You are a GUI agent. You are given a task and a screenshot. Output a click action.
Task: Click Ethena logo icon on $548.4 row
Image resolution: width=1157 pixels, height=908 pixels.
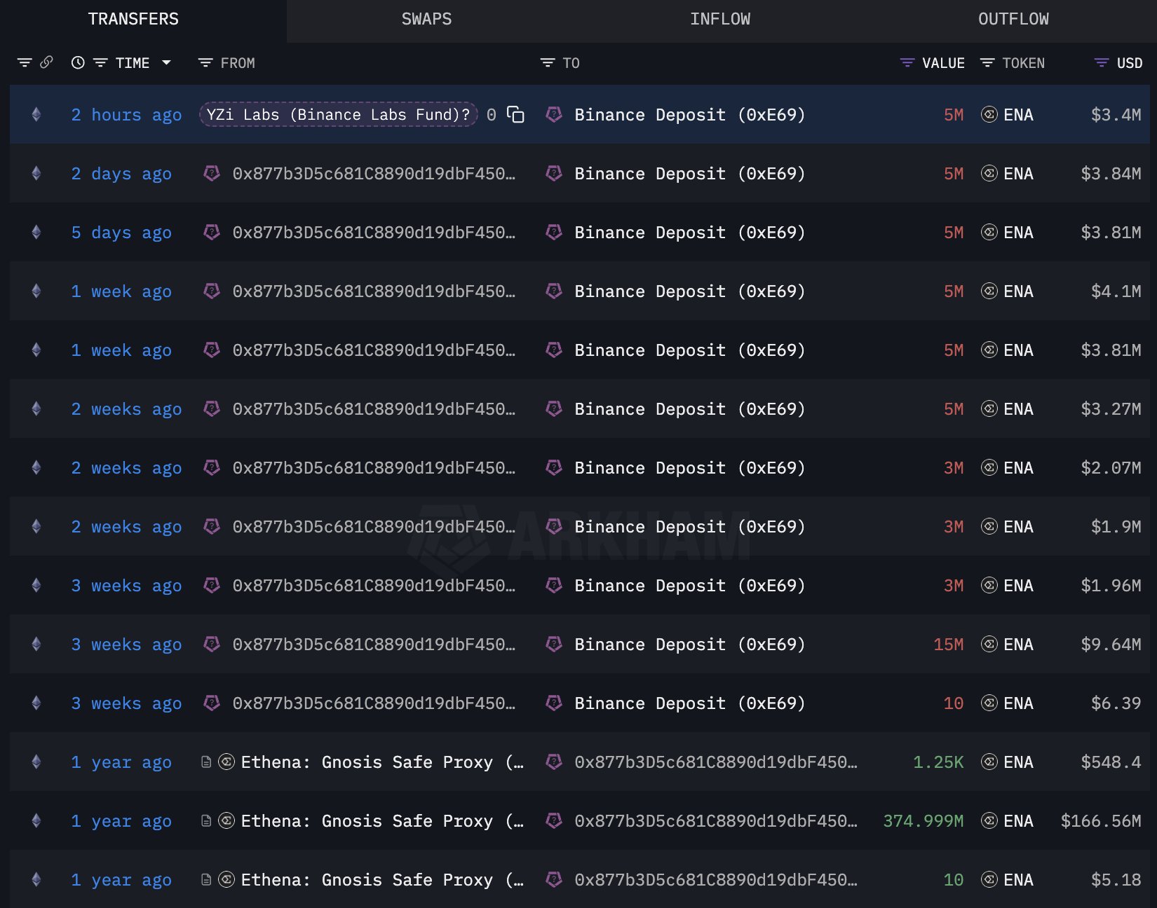[226, 762]
